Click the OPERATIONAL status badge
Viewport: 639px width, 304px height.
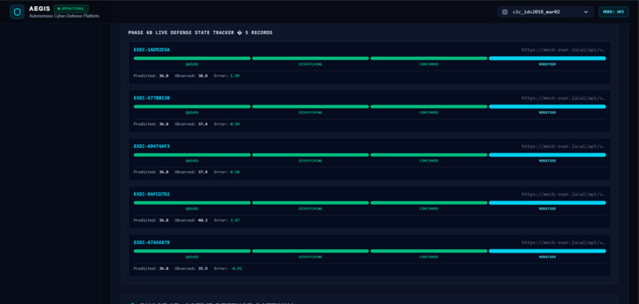click(71, 9)
